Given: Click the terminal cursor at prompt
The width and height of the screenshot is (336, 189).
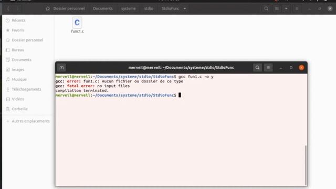Looking at the screenshot, I should tap(180, 95).
